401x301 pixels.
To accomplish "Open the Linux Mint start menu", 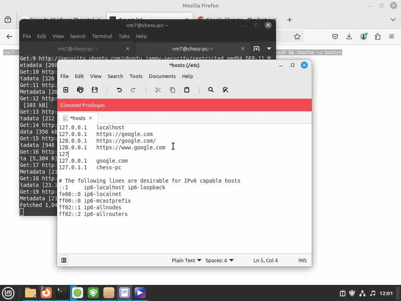I will point(8,293).
